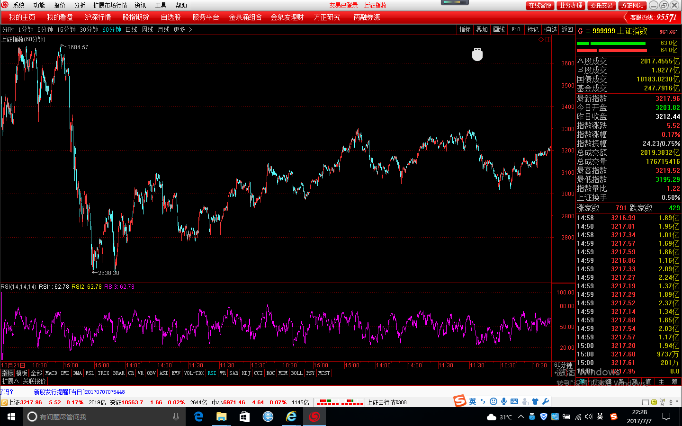682x426 pixels.
Task: Open File Explorer in taskbar
Action: [x=221, y=417]
